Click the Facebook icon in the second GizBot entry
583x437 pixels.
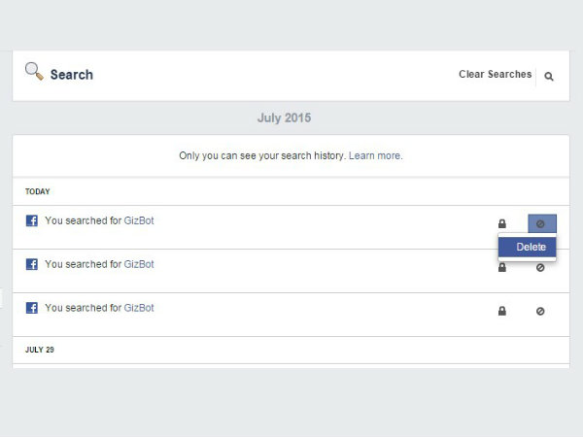[32, 264]
